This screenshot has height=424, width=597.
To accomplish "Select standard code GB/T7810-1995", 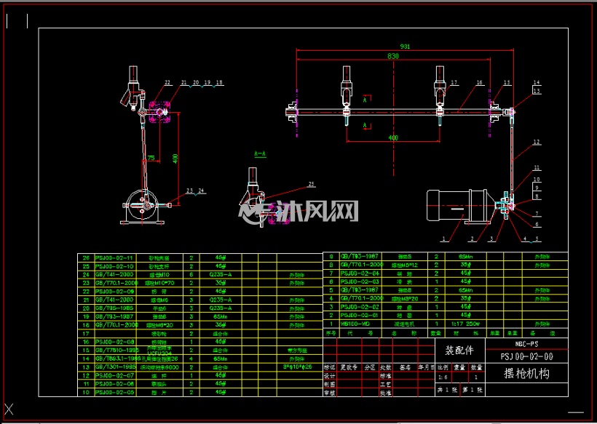I will click(117, 351).
